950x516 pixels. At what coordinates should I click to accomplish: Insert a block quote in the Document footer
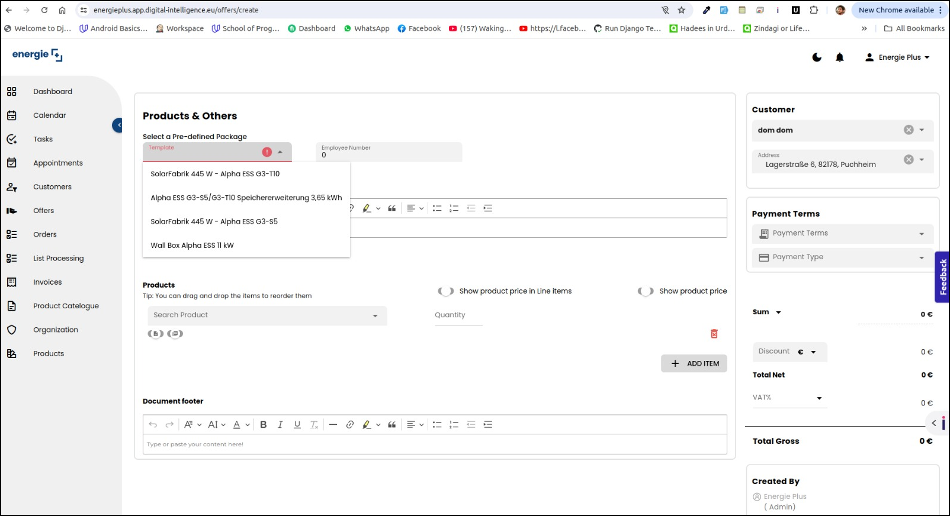click(392, 425)
